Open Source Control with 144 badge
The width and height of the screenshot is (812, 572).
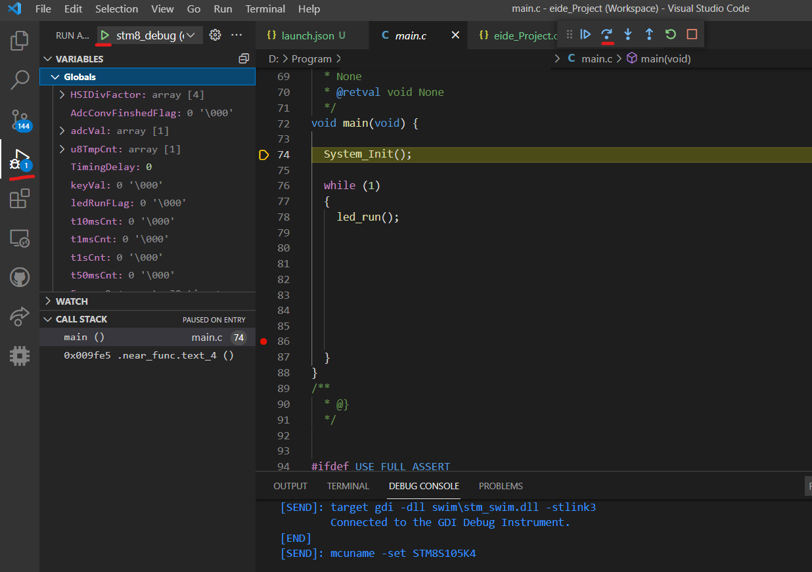click(x=20, y=120)
